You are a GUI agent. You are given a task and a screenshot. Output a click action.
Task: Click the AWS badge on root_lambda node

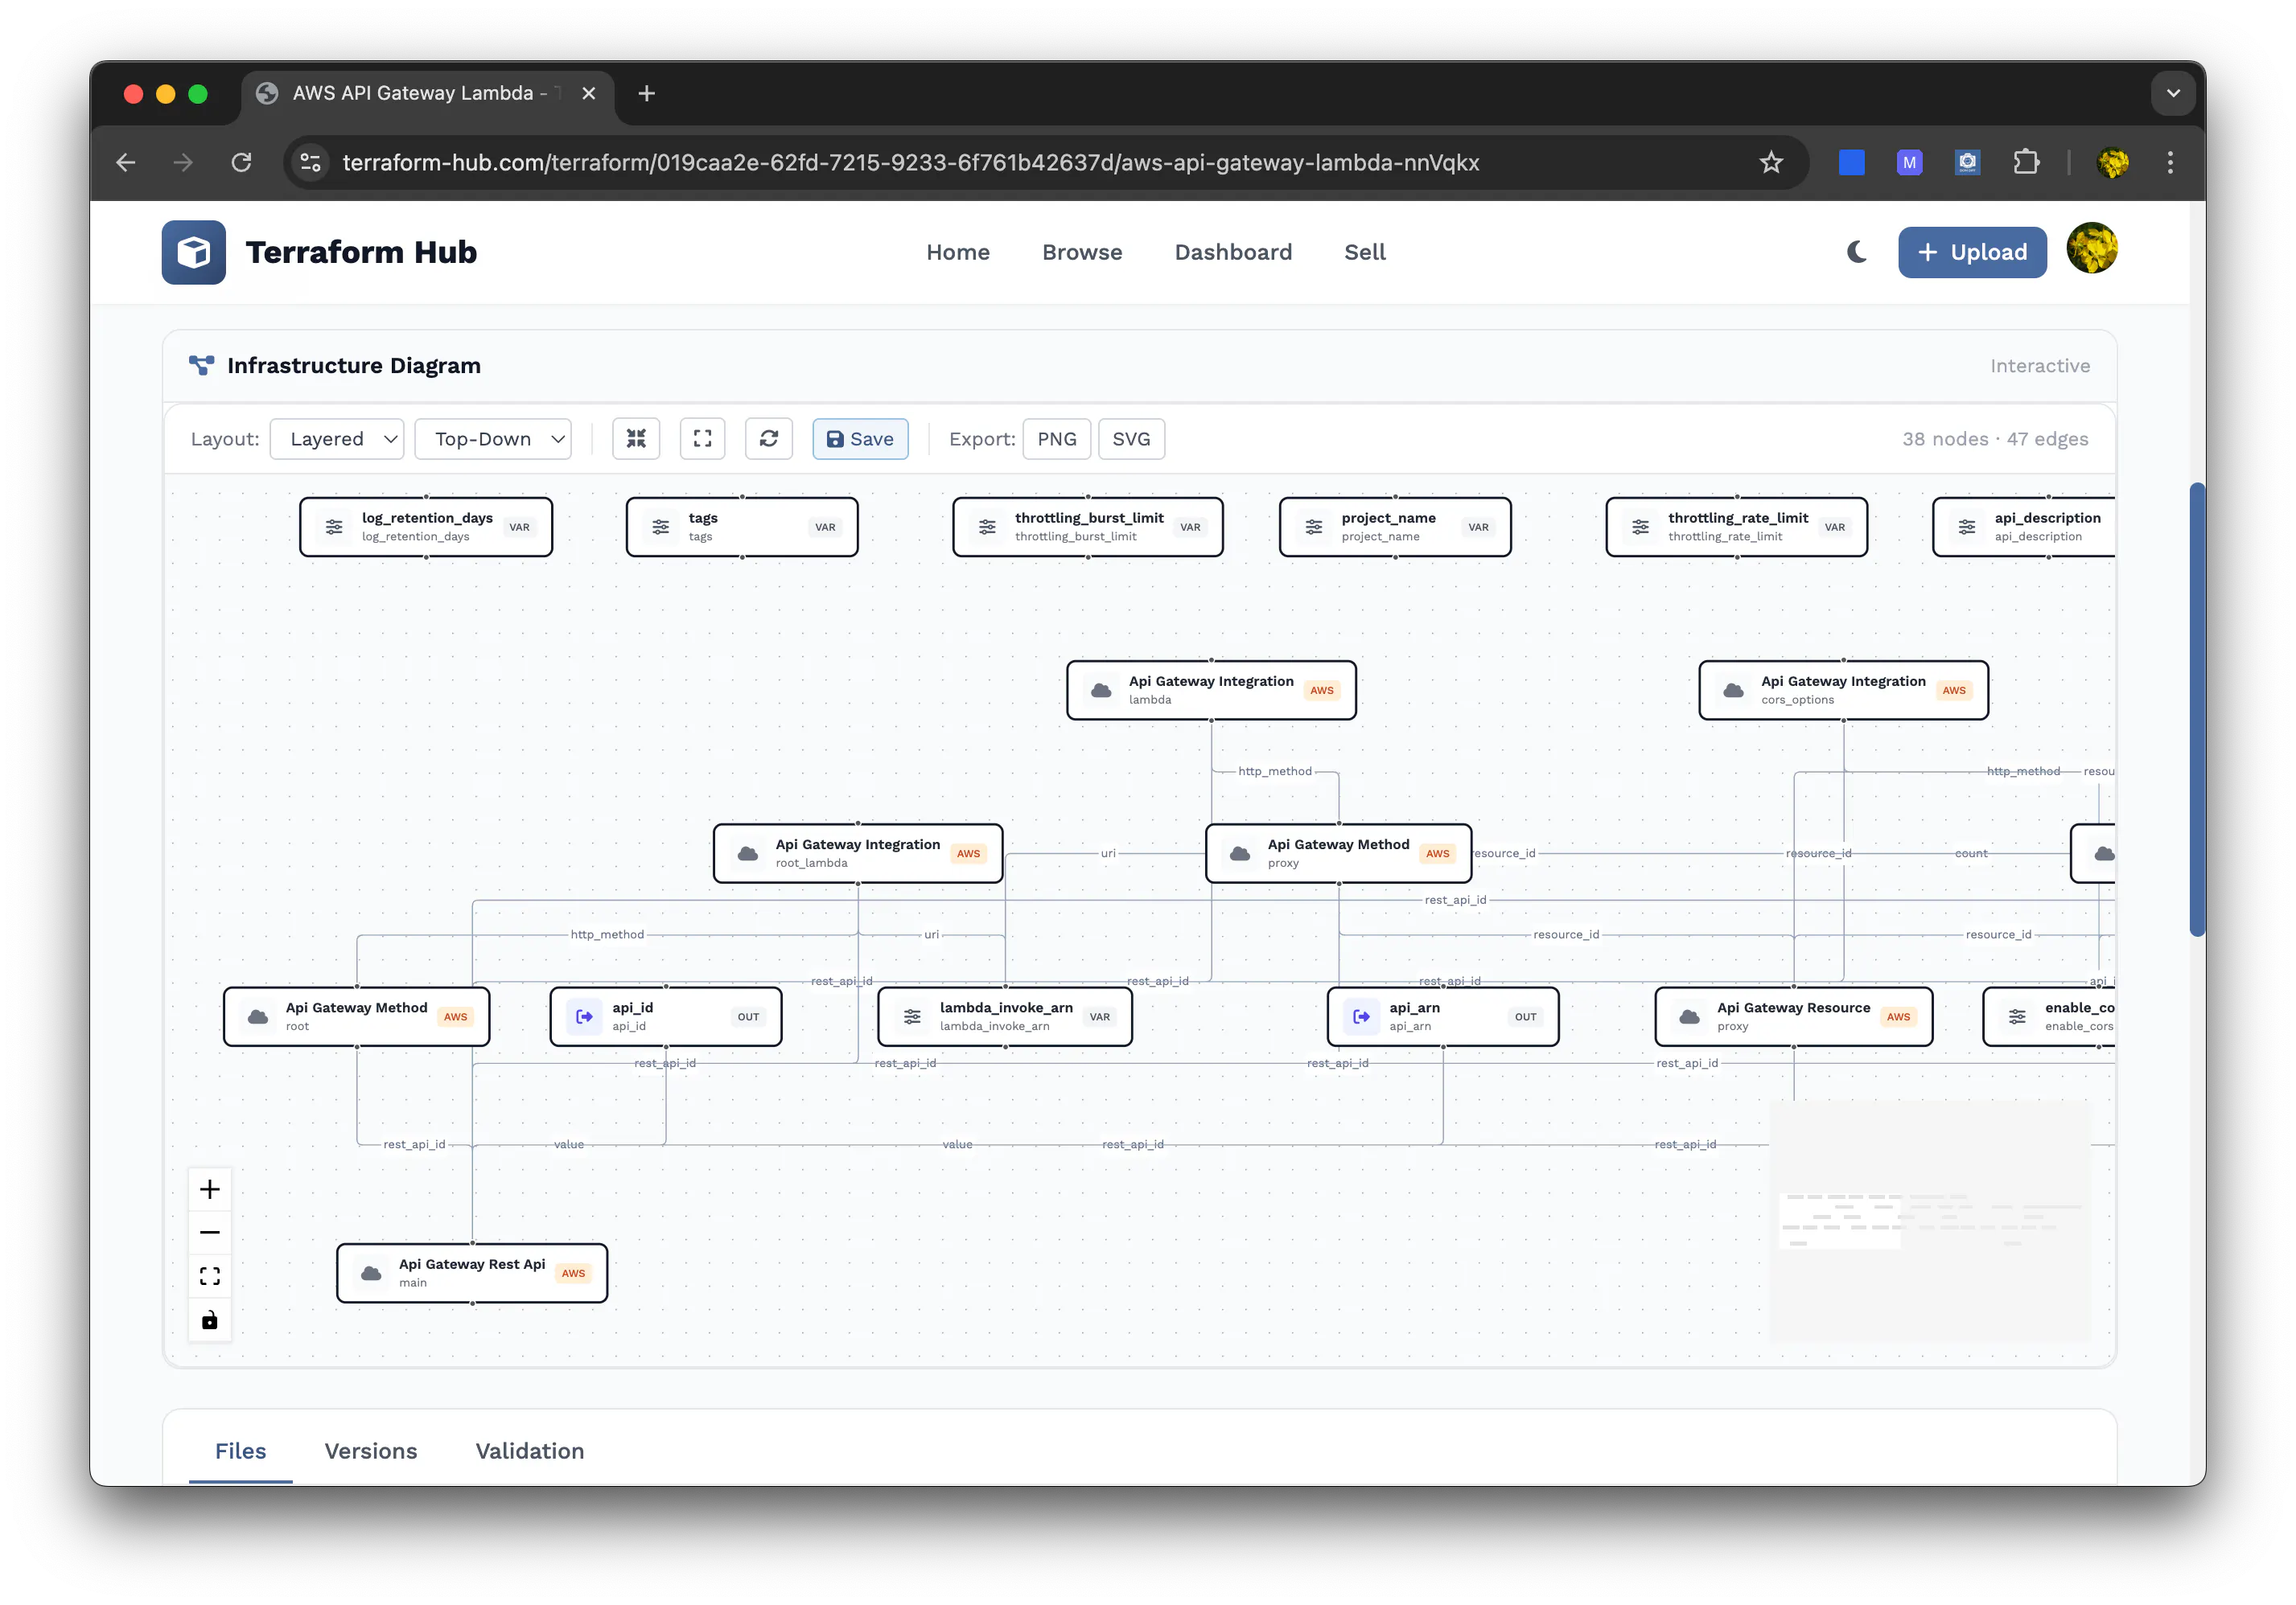click(x=968, y=853)
